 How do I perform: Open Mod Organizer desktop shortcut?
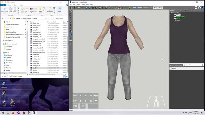pyautogui.click(x=4, y=85)
